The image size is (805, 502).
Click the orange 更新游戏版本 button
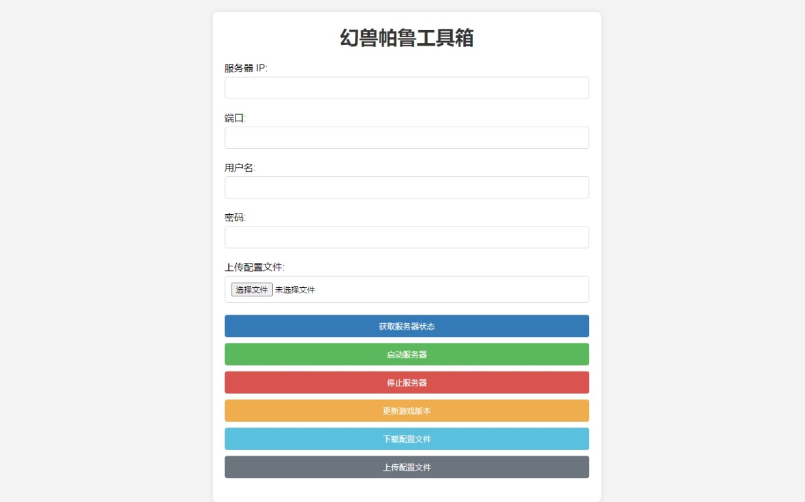click(x=406, y=411)
